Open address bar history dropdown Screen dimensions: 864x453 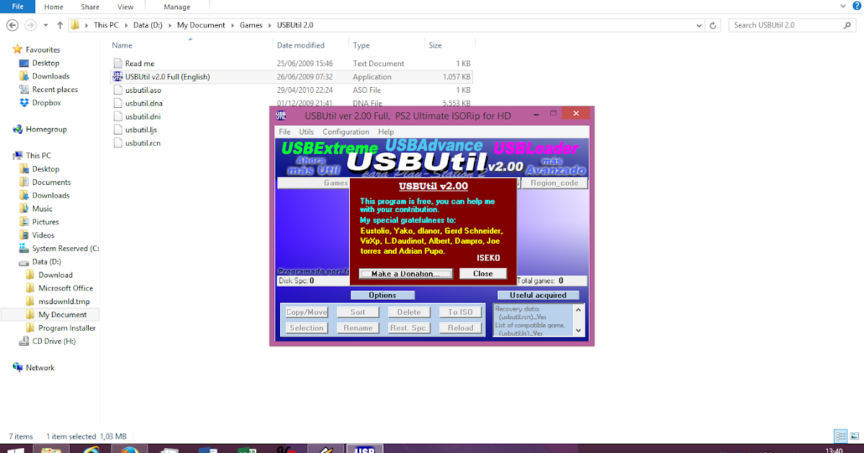699,25
